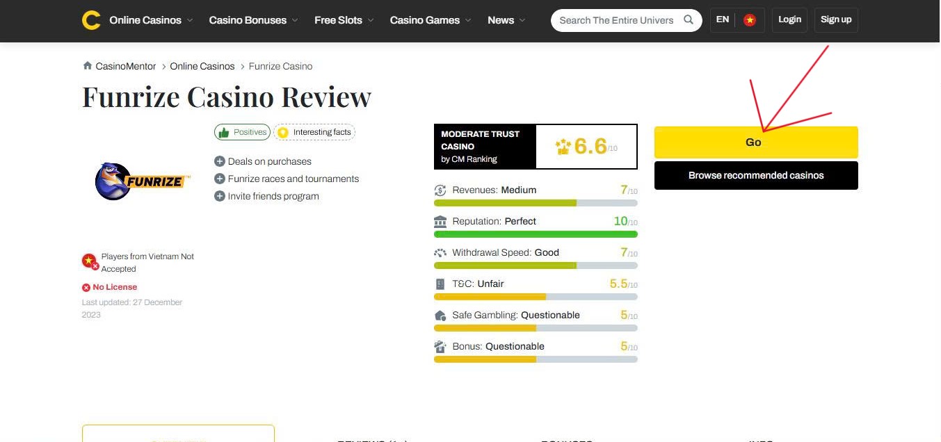
Task: Expand the Casino Games menu
Action: (430, 20)
